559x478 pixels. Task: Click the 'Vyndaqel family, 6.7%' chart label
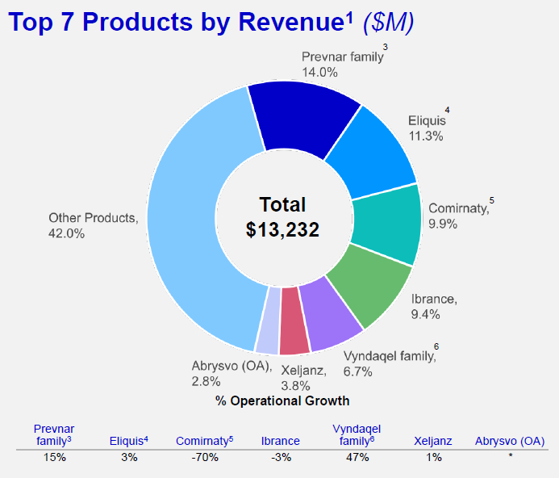pos(391,361)
